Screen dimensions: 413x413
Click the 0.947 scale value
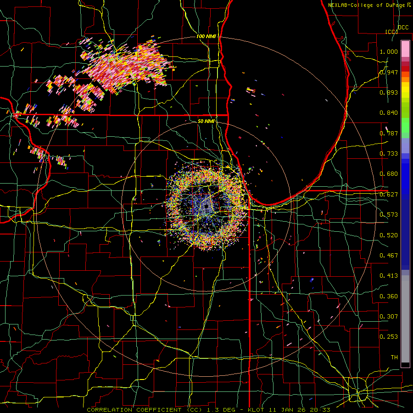[389, 72]
